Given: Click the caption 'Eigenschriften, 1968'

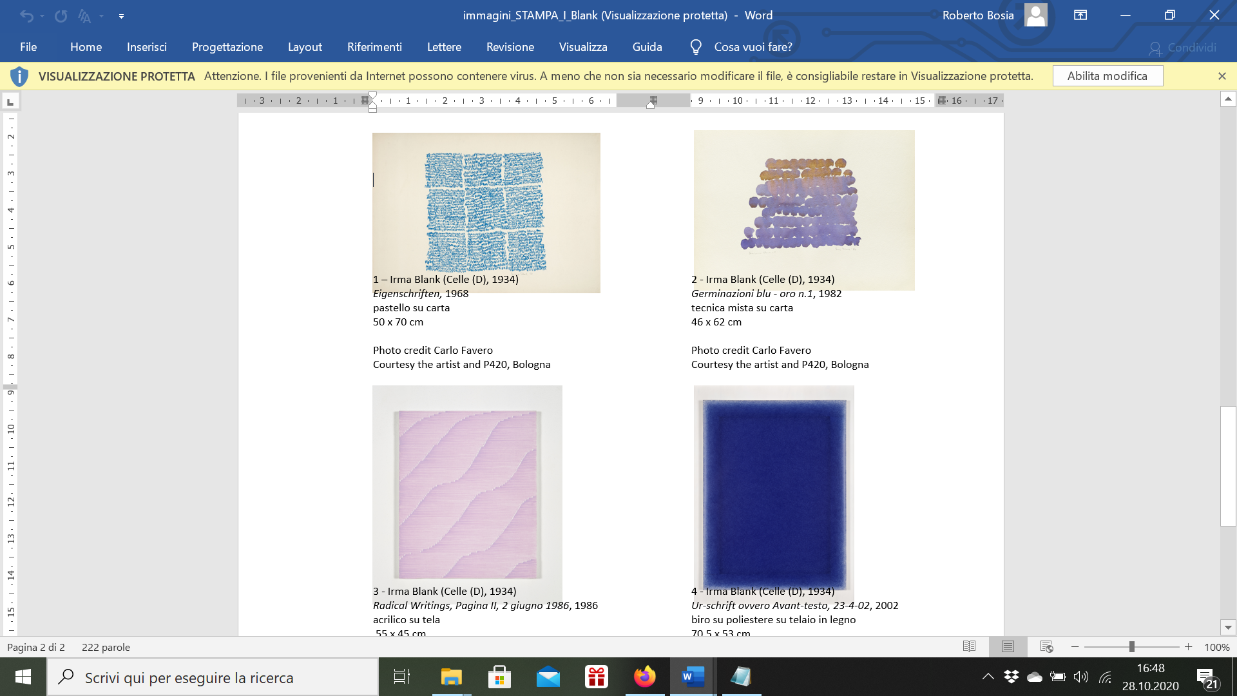Looking at the screenshot, I should tap(421, 293).
